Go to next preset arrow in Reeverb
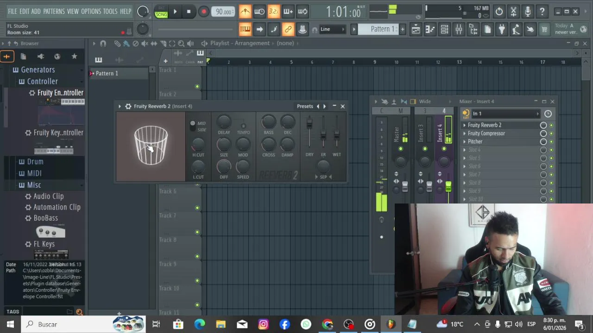Screen dimensions: 593x333 324,106
